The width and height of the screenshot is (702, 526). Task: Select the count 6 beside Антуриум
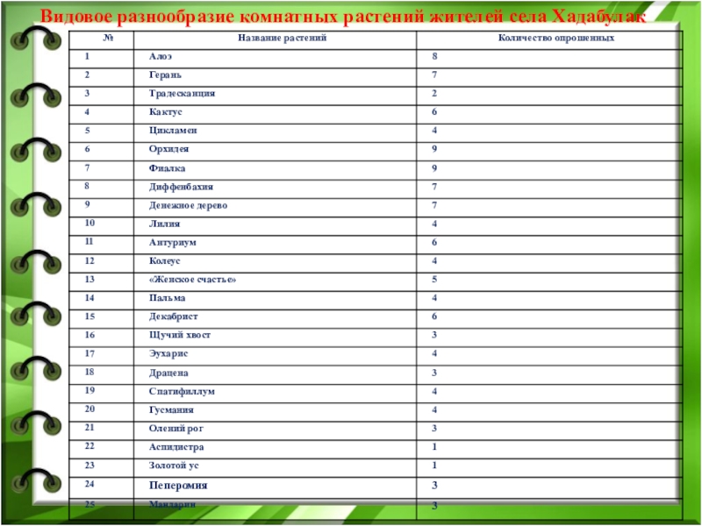pos(434,243)
